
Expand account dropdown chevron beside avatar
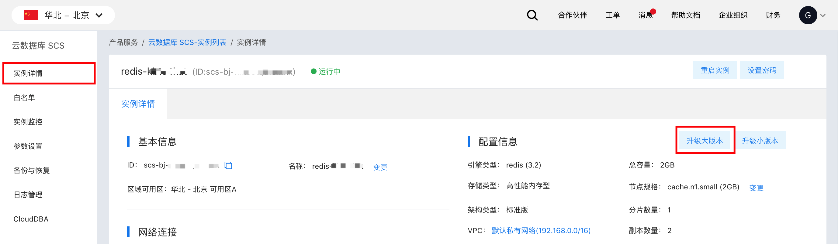pyautogui.click(x=823, y=15)
